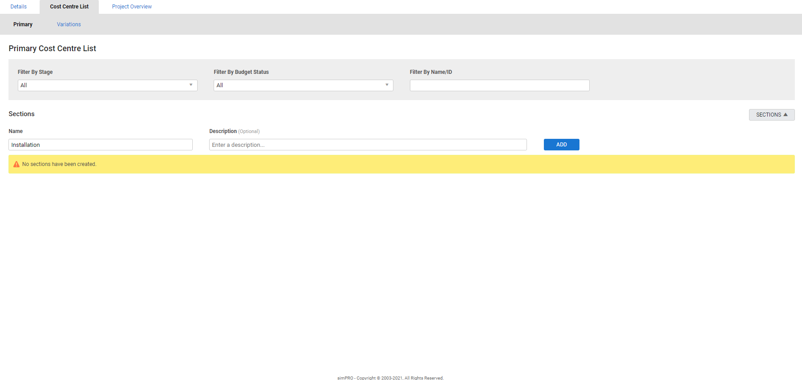
Task: Click the Primary Cost Centre List heading
Action: coord(52,49)
